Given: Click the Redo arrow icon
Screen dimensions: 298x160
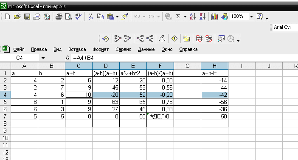Looking at the screenshot, I should tap(152, 17).
